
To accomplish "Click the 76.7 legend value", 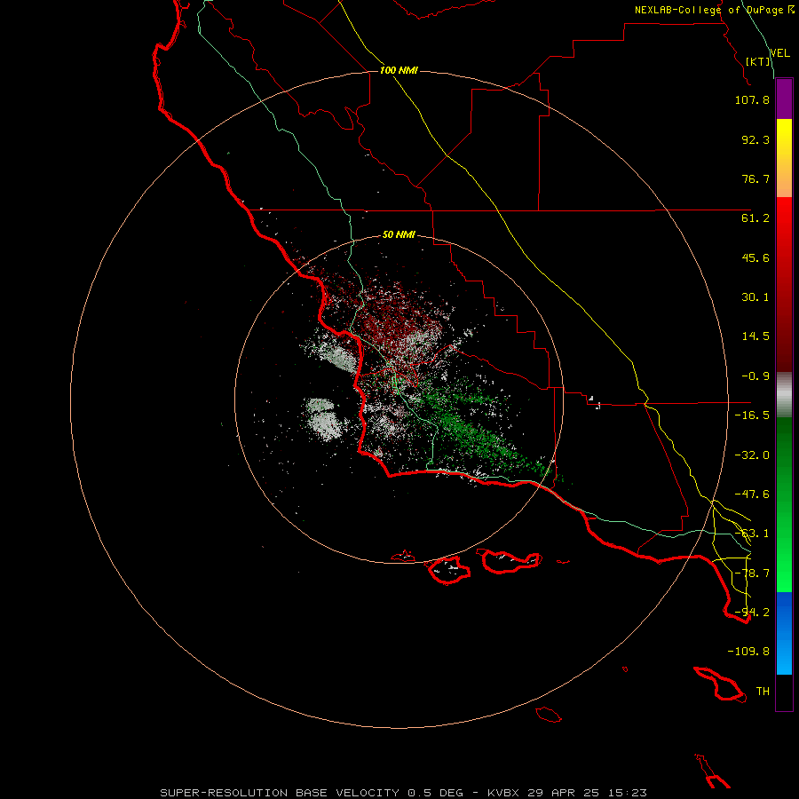I will coord(755,178).
